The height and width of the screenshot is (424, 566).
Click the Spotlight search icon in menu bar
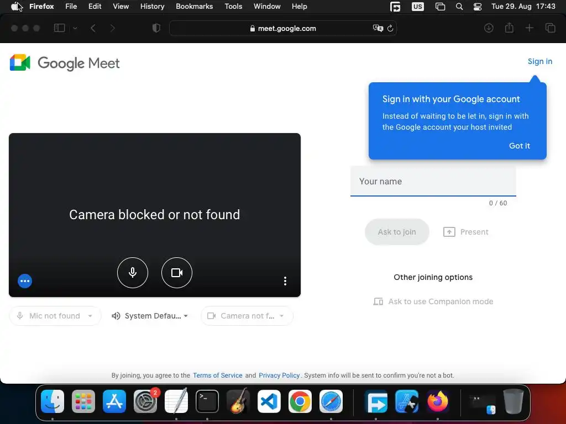pos(459,7)
